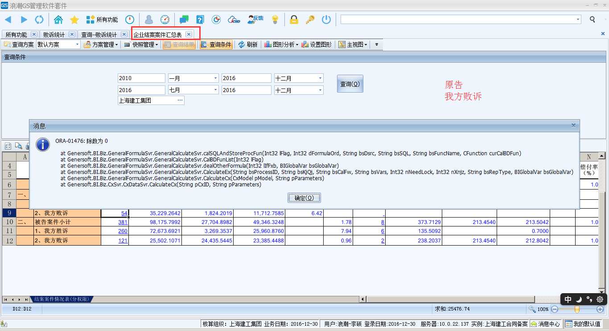Click the zoom minus button
This screenshot has height=331, width=609.
click(x=555, y=309)
